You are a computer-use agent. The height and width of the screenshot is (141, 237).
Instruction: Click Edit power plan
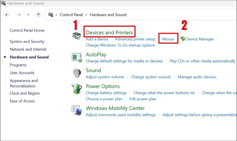(143, 99)
